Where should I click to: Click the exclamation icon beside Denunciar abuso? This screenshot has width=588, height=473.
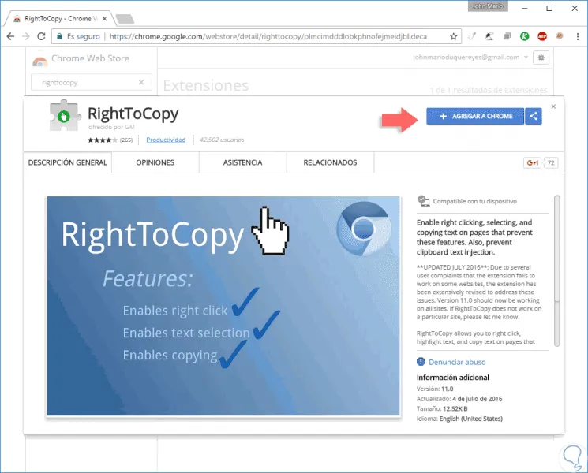421,362
